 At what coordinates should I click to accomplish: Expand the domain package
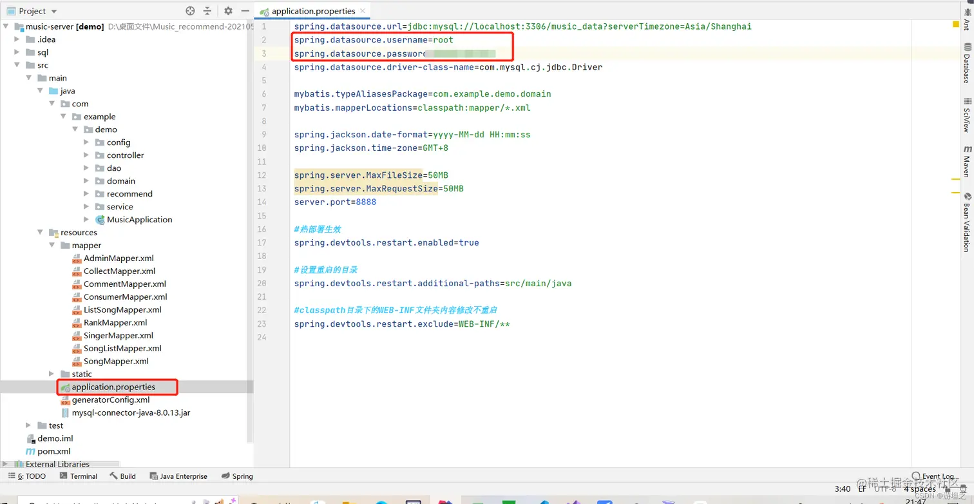tap(87, 181)
